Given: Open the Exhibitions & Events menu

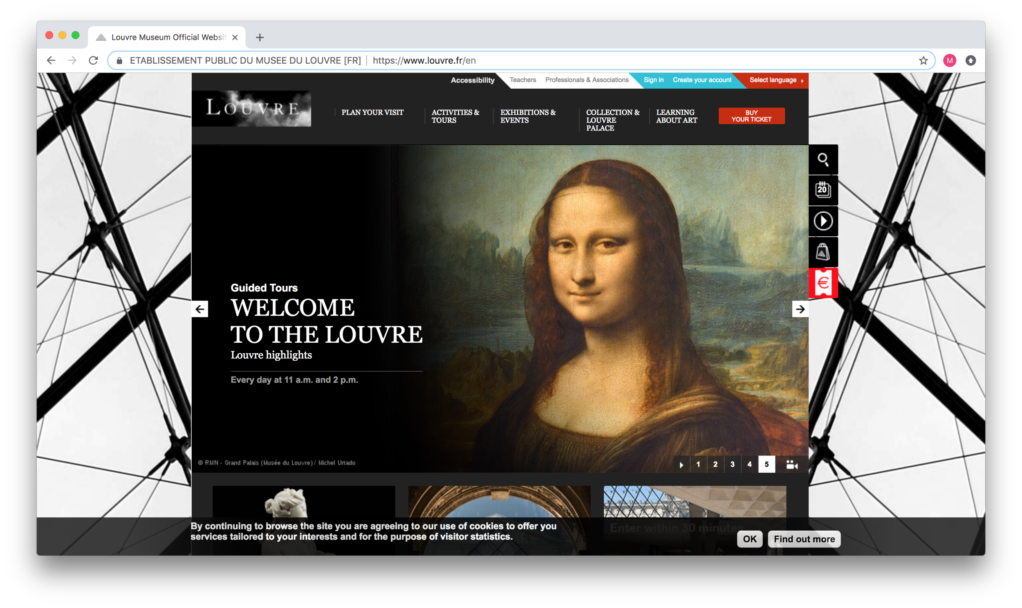Looking at the screenshot, I should click(528, 116).
